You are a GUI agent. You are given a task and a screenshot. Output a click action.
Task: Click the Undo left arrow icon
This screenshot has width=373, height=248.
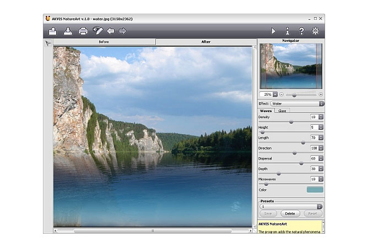point(111,31)
